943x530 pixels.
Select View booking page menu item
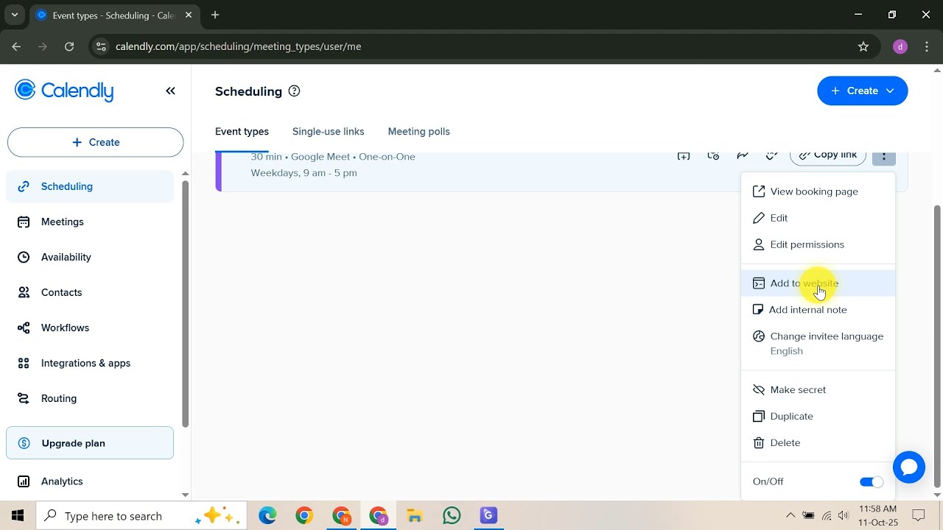pyautogui.click(x=818, y=191)
